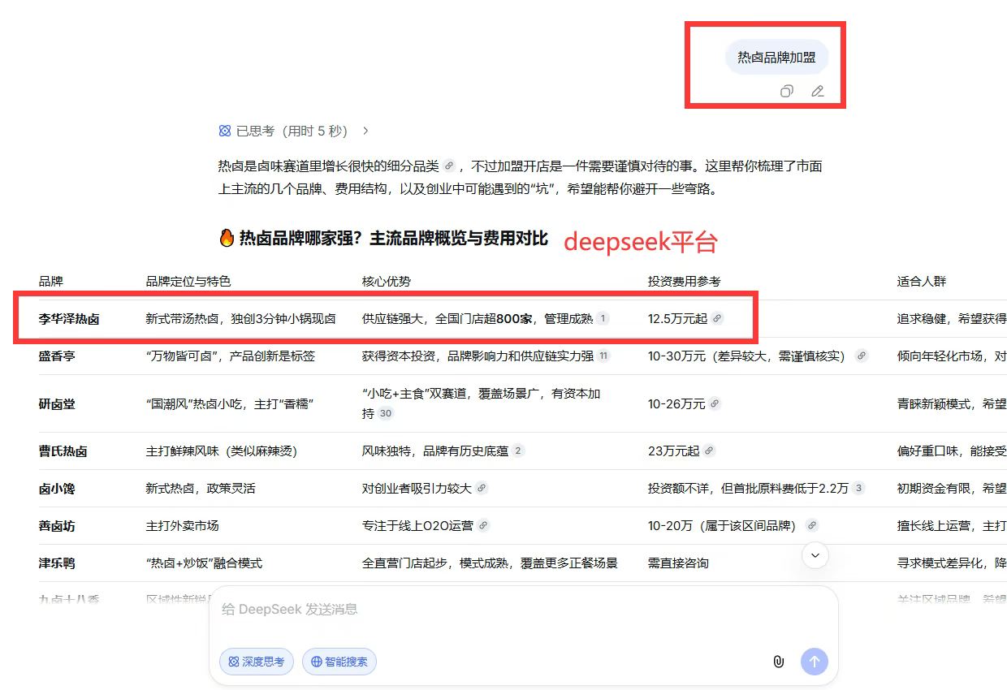1007x690 pixels.
Task: Attach a file with paperclip icon
Action: pos(778,662)
